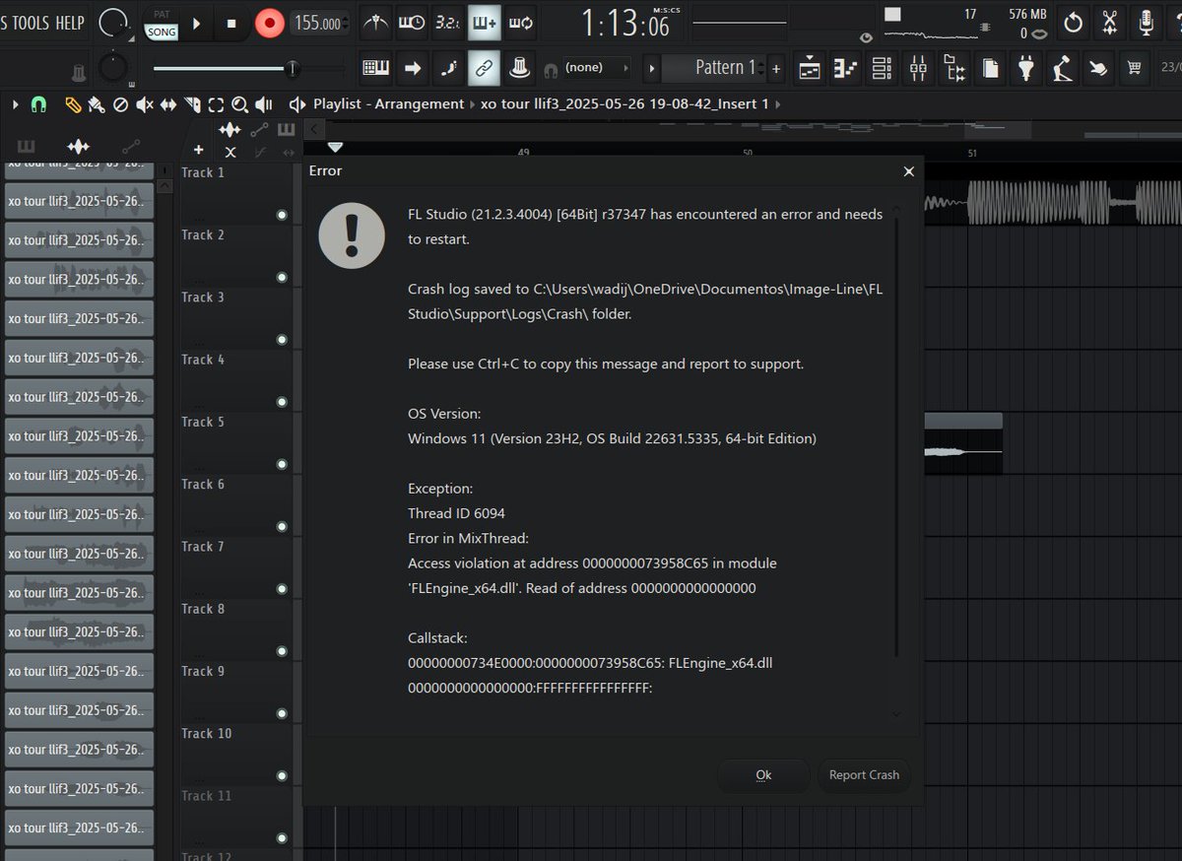Select the playlist Select tool
The height and width of the screenshot is (861, 1182).
point(216,103)
